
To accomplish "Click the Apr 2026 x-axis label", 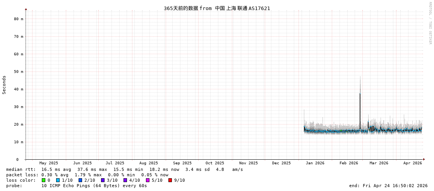I will click(412, 163).
